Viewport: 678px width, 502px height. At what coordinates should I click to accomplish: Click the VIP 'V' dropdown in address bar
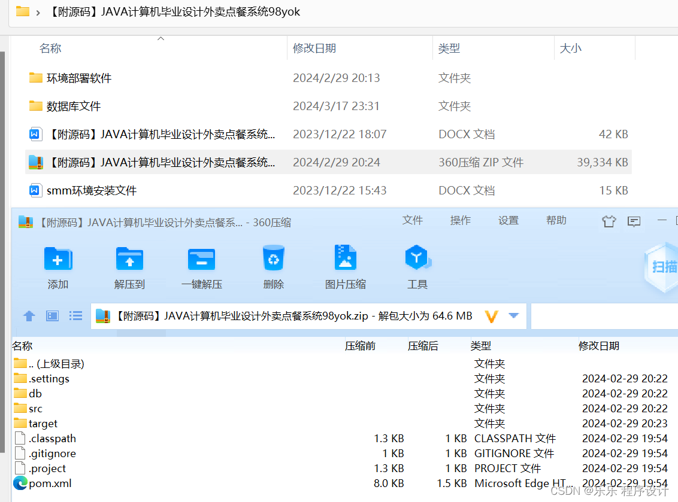pos(491,316)
